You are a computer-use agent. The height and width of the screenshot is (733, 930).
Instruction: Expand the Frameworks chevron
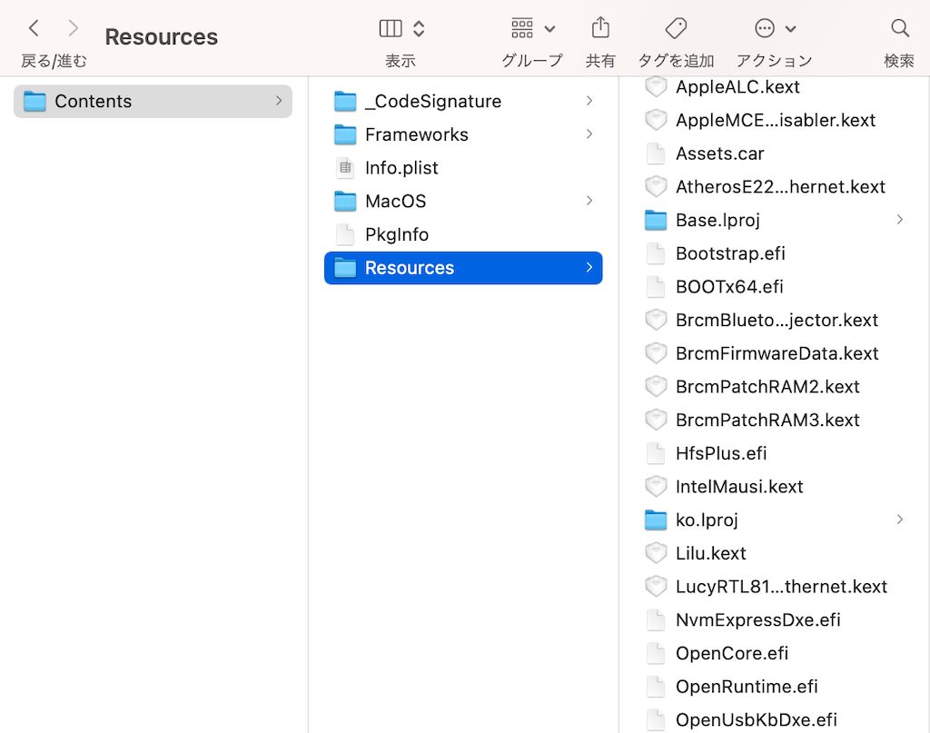point(589,134)
